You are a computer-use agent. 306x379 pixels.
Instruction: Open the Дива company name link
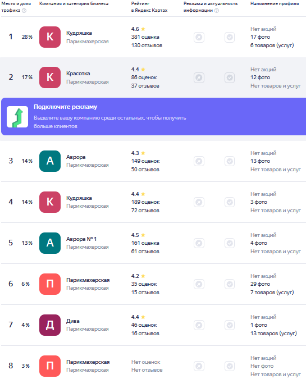73,321
